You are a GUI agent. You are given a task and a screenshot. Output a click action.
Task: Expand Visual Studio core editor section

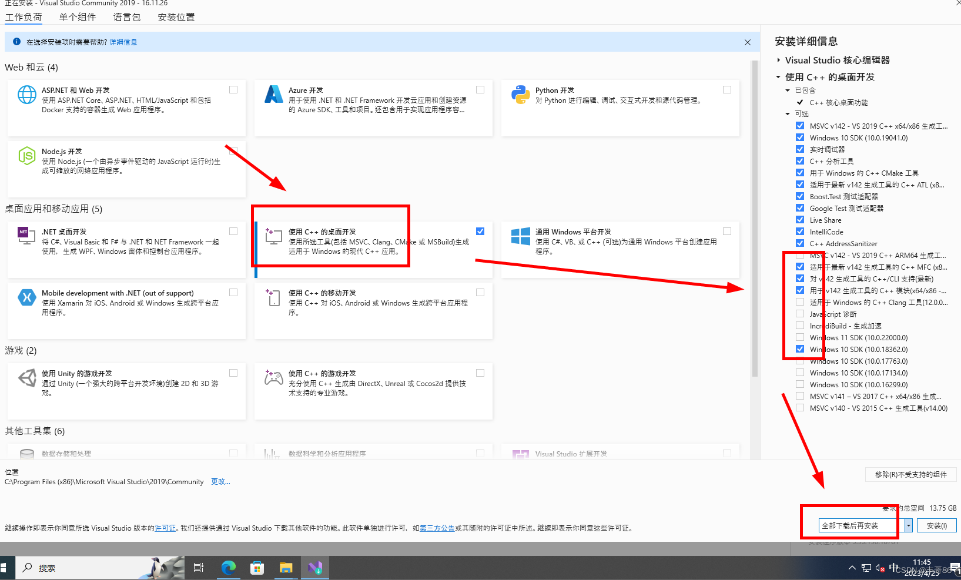click(x=778, y=60)
